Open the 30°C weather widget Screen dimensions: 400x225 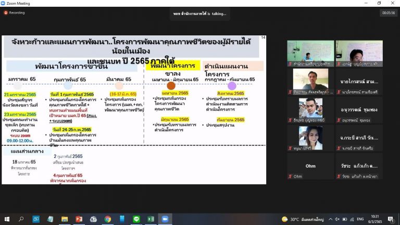tap(301, 219)
